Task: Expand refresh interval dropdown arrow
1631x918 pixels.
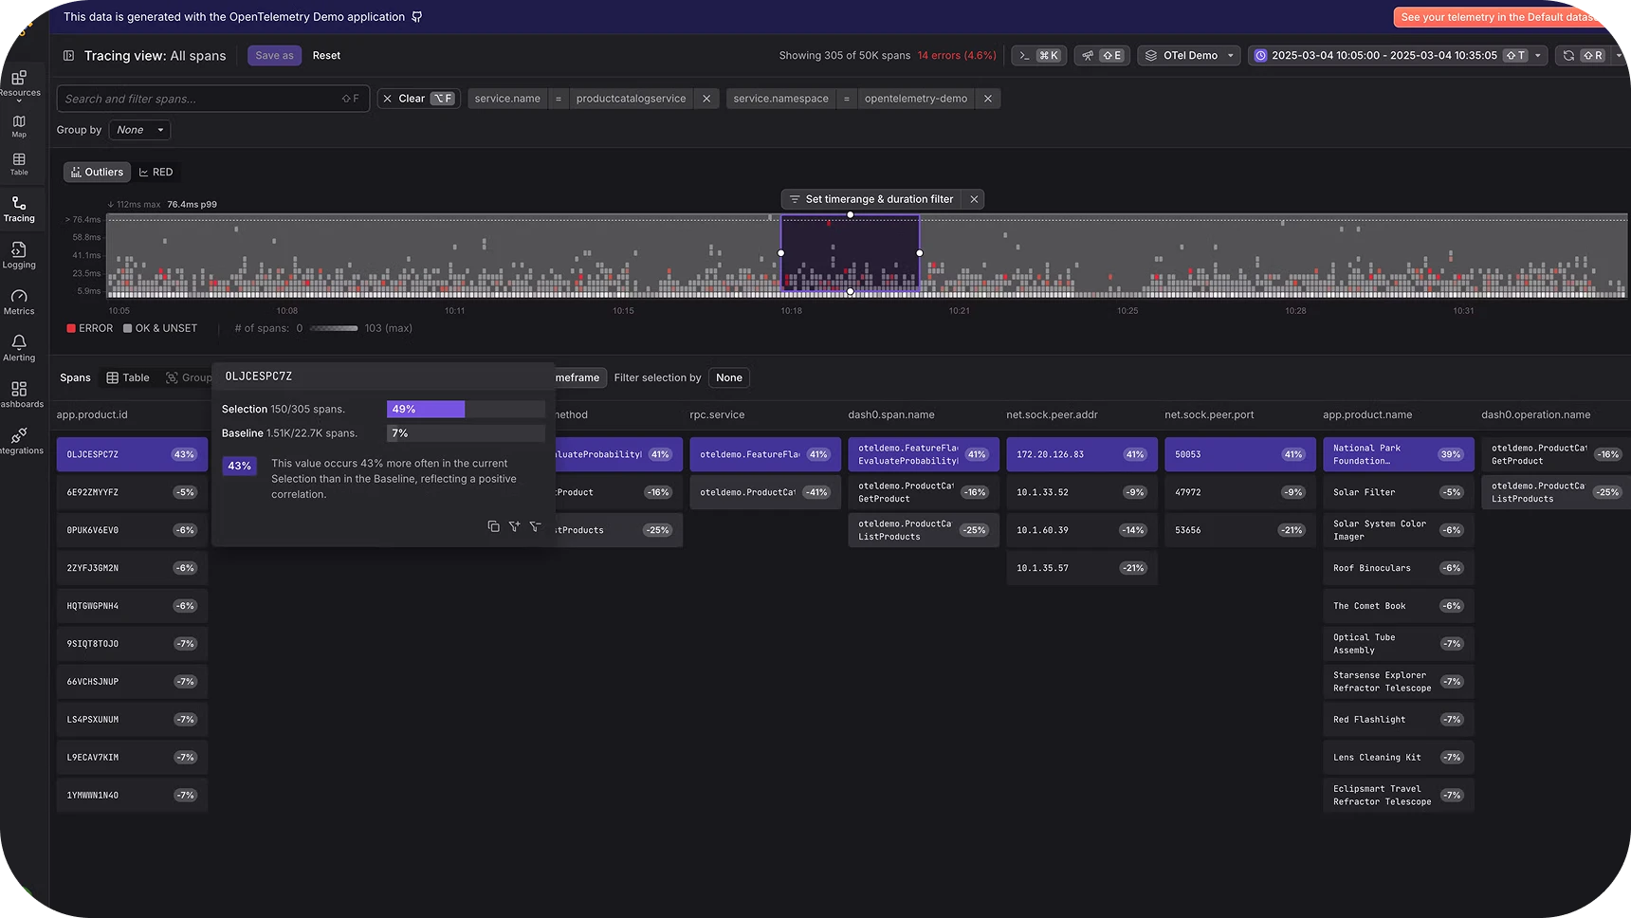Action: coord(1619,56)
